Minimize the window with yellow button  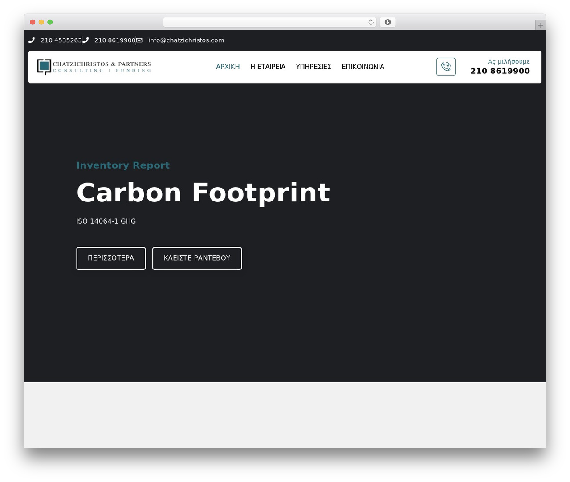coord(41,22)
